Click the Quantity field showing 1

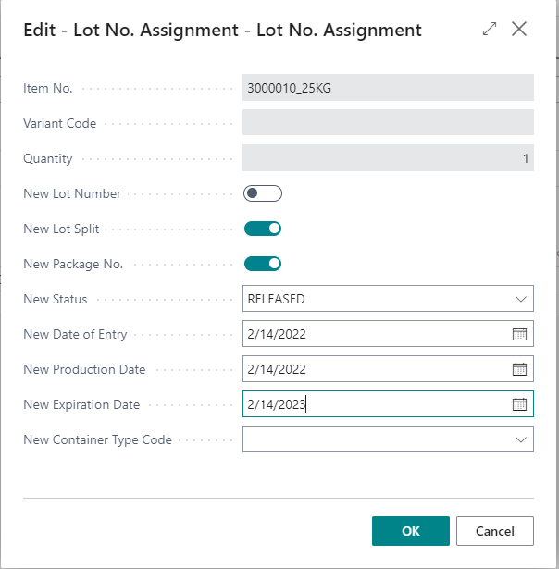point(388,158)
